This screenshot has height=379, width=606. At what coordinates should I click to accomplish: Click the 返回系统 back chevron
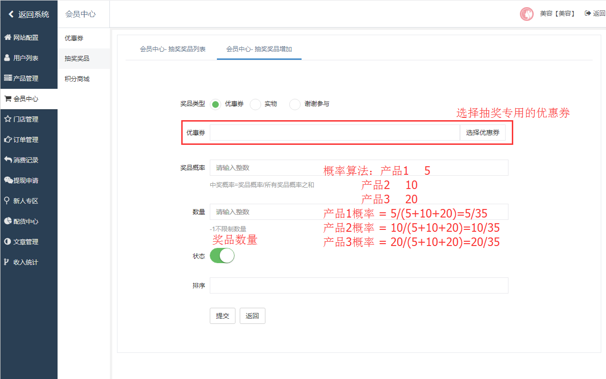click(x=11, y=14)
